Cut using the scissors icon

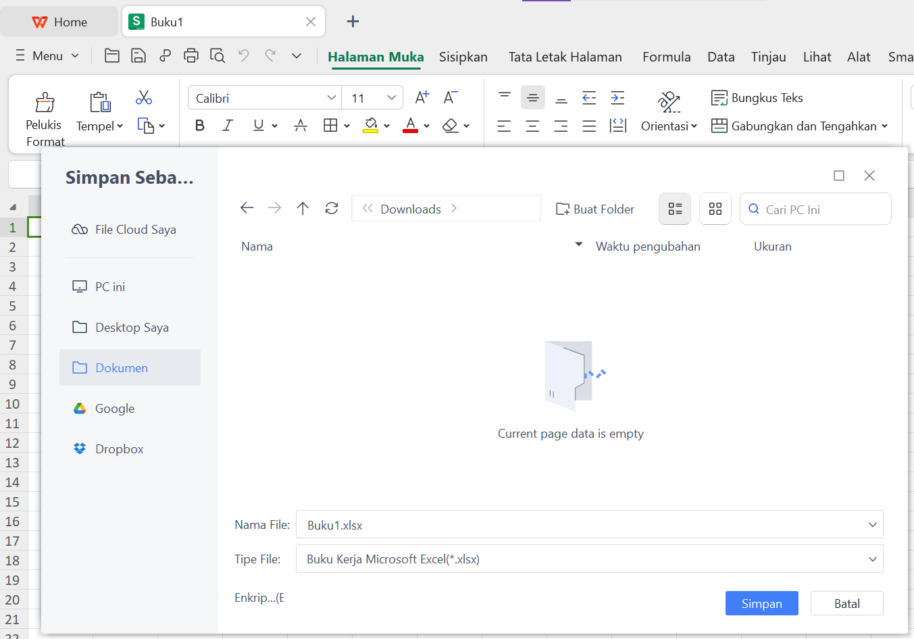click(143, 98)
